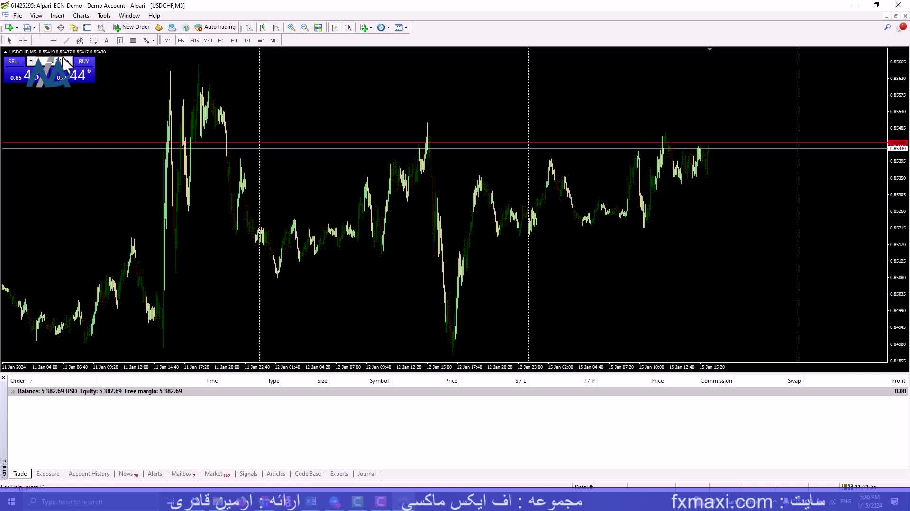The width and height of the screenshot is (910, 511).
Task: Select the Fibonacci retracement tool
Action: (93, 41)
